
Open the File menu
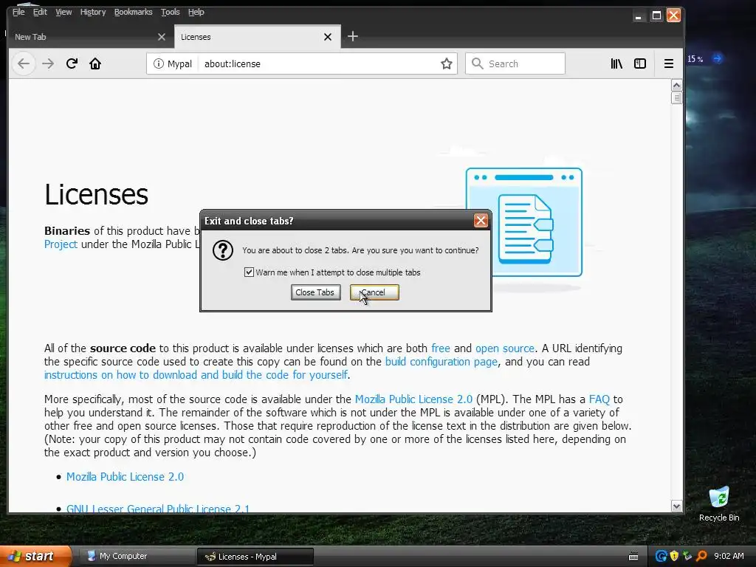coord(18,12)
